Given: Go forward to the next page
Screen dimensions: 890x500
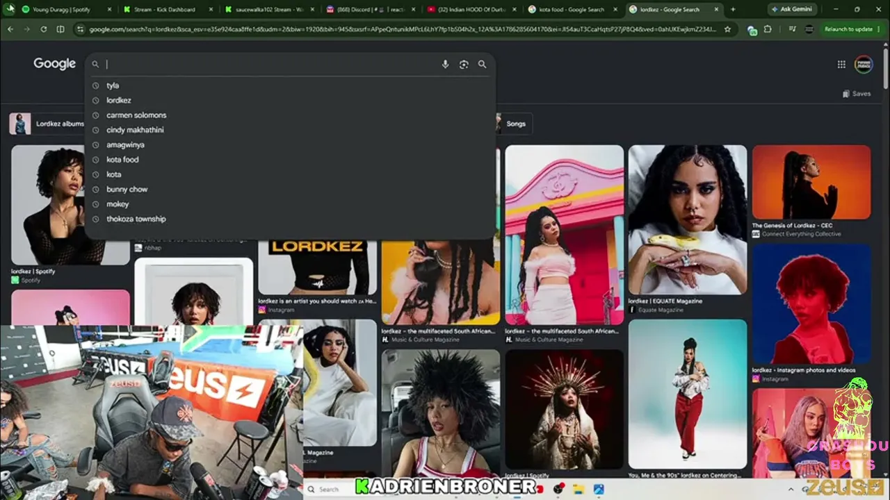Looking at the screenshot, I should coord(26,29).
